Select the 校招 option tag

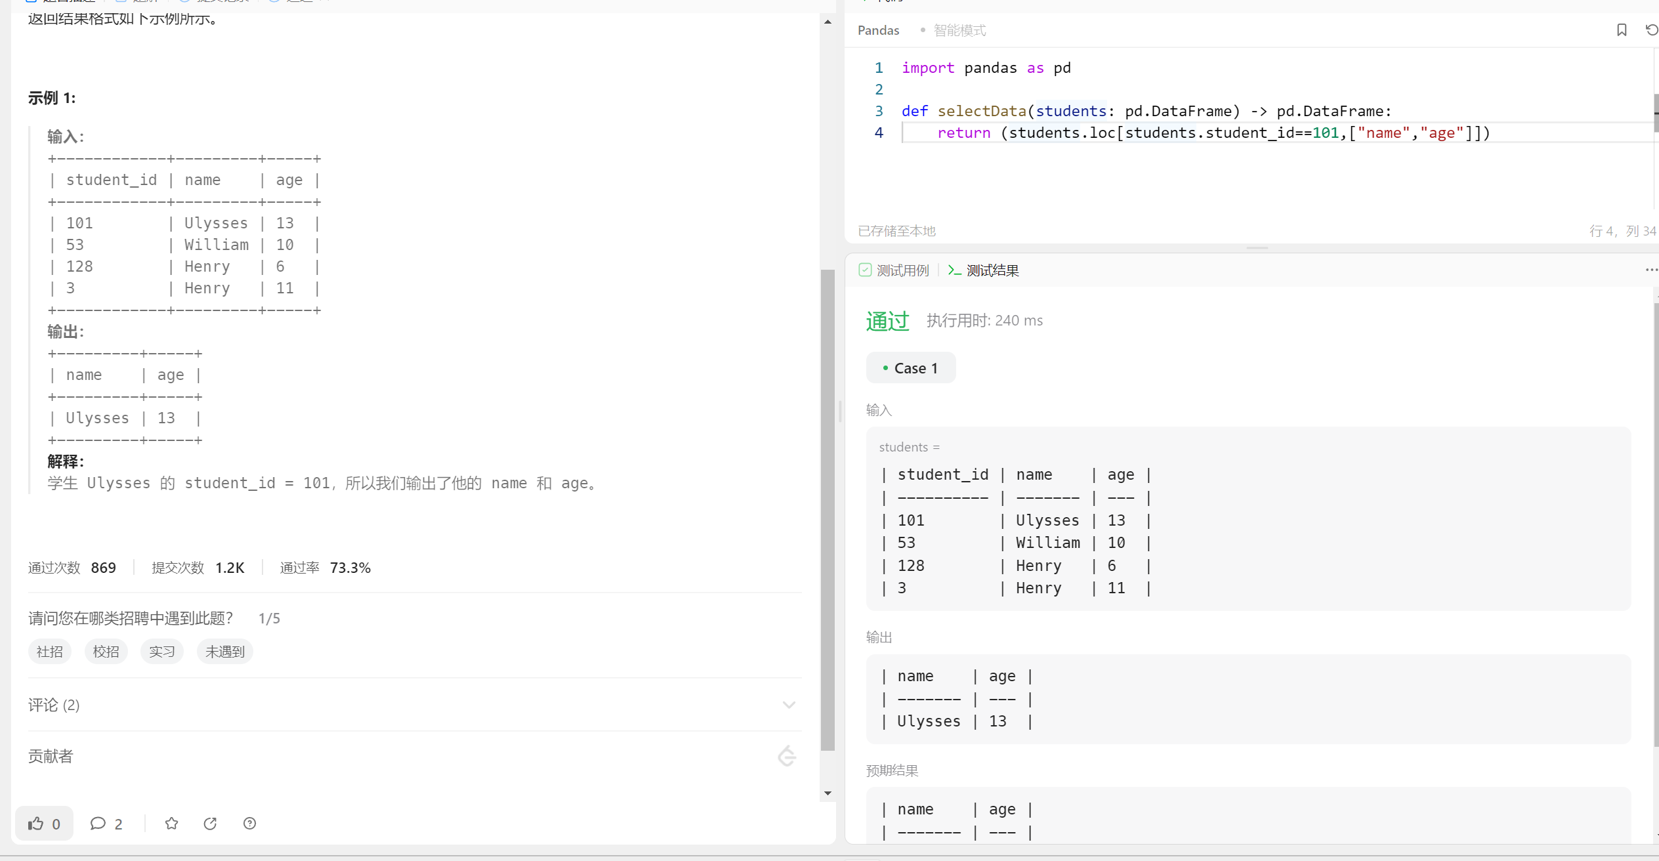click(106, 652)
